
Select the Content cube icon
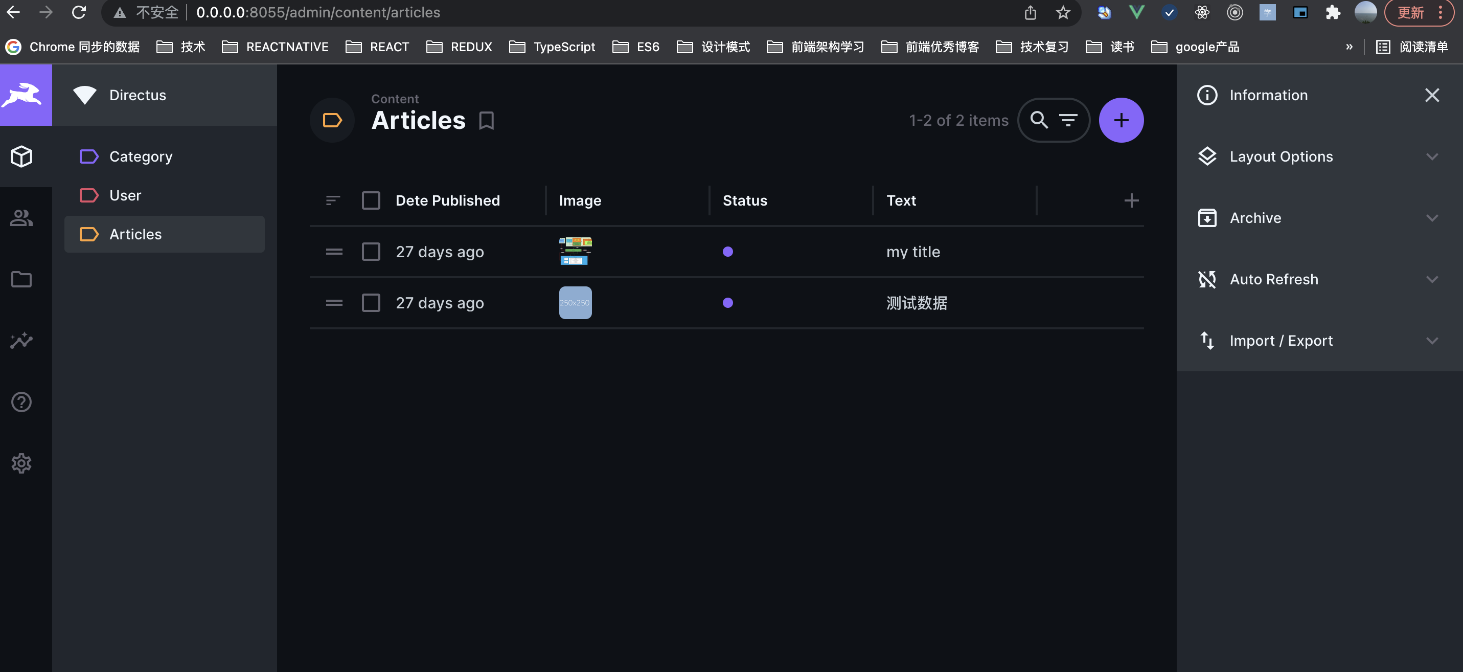pyautogui.click(x=21, y=156)
